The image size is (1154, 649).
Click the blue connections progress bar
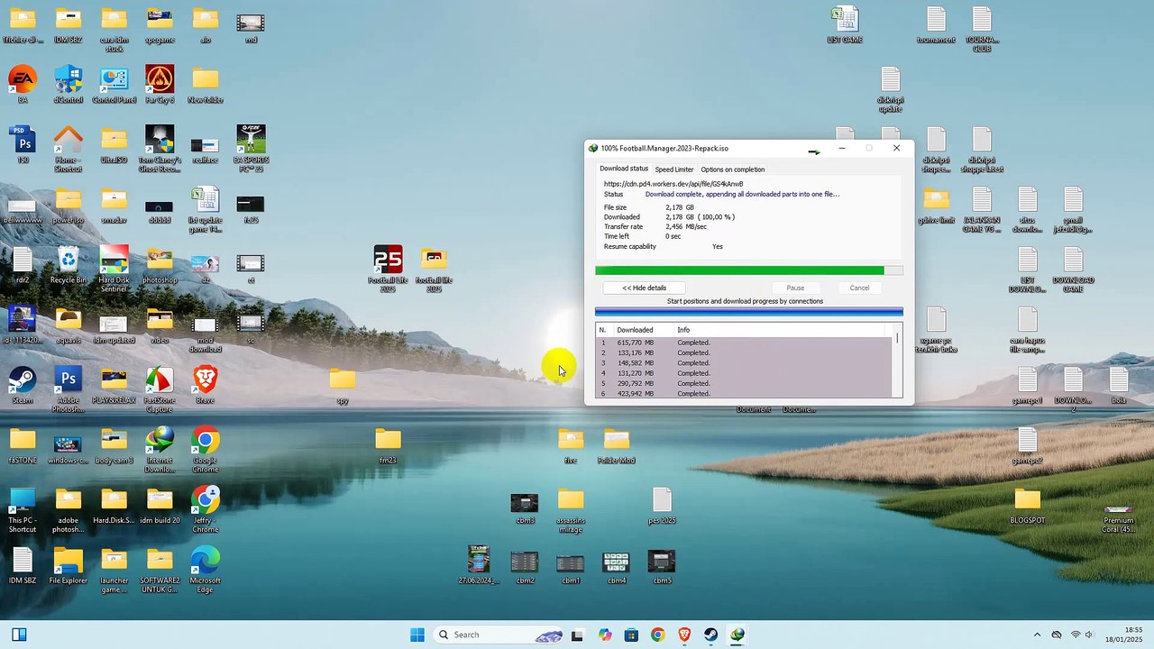tap(748, 312)
